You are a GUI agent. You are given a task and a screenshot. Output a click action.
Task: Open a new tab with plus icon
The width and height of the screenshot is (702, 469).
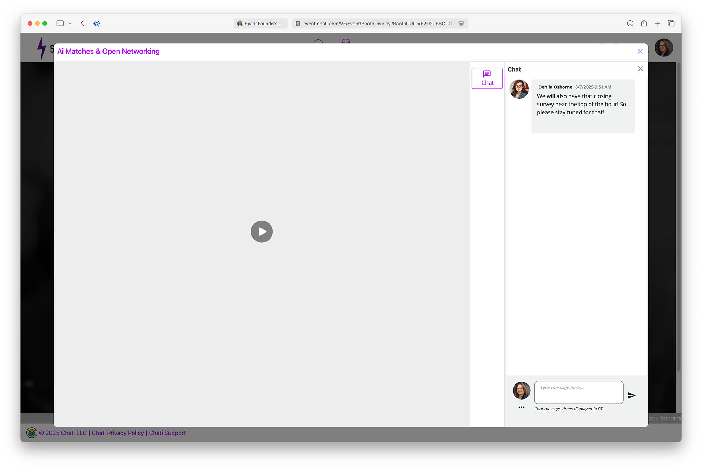click(x=657, y=24)
